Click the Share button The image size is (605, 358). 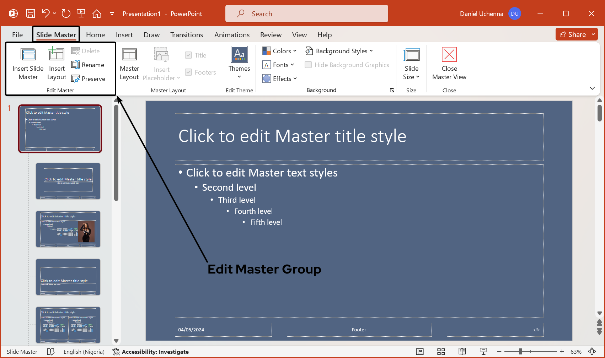[x=572, y=34]
